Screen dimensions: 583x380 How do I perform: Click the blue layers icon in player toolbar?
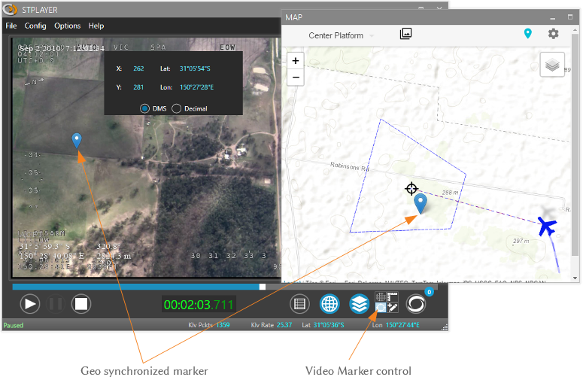(359, 304)
